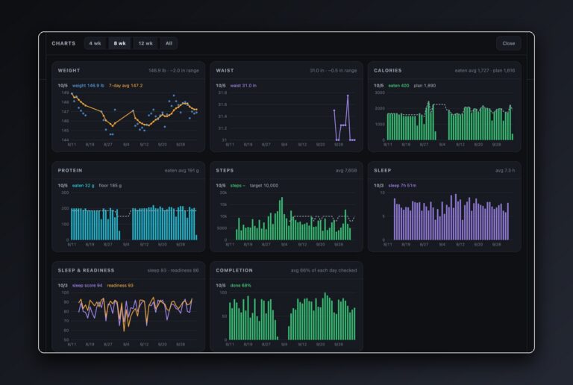Click the COMPLETION chart title
Image resolution: width=573 pixels, height=385 pixels.
click(234, 270)
